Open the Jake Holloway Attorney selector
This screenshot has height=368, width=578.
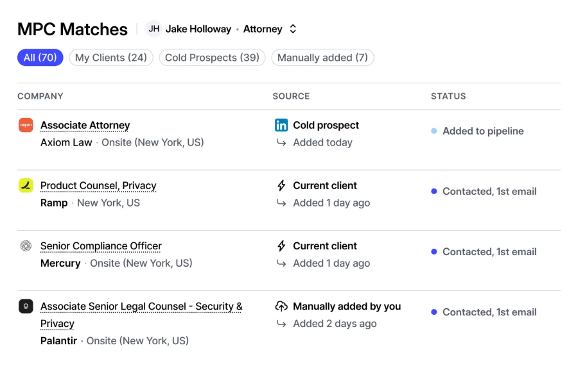[x=222, y=29]
